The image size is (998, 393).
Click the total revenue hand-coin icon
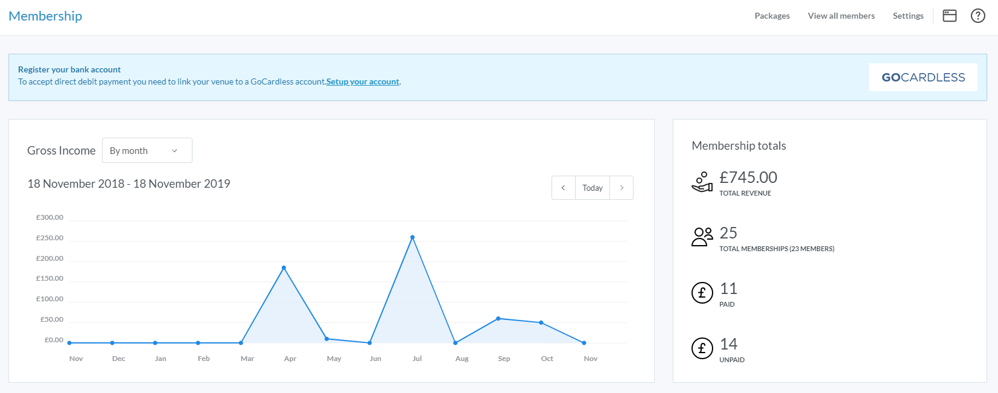(x=702, y=182)
